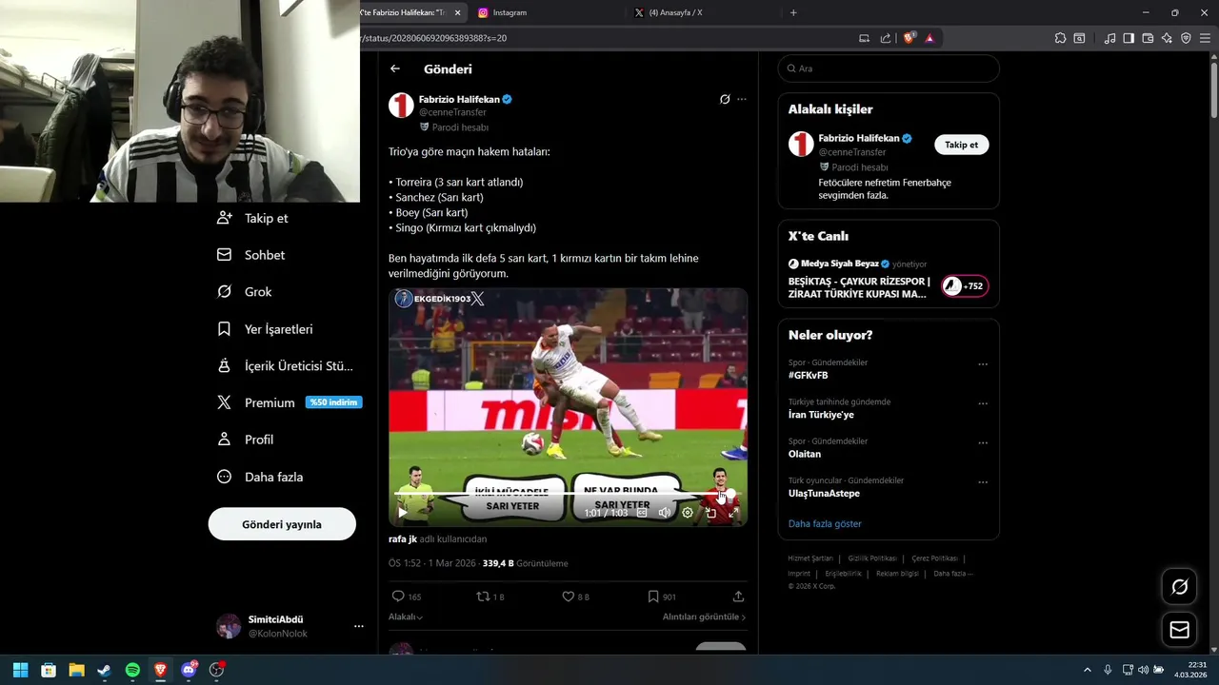Open the browser extensions puzzle icon

1060,38
